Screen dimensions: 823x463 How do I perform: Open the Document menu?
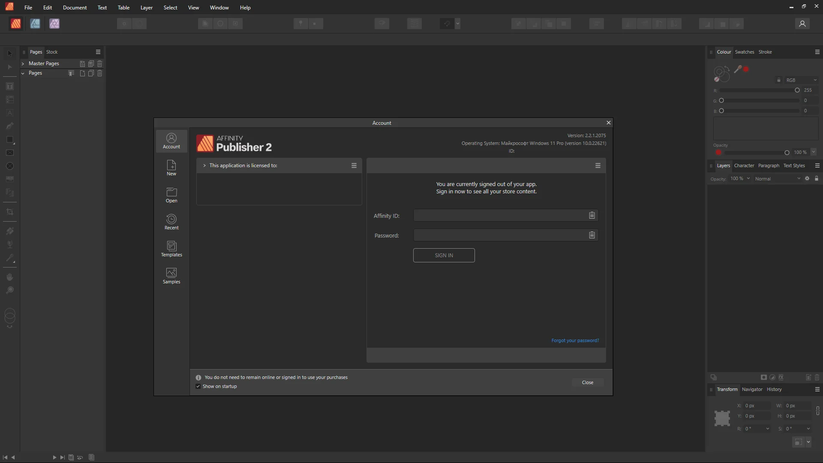75,7
